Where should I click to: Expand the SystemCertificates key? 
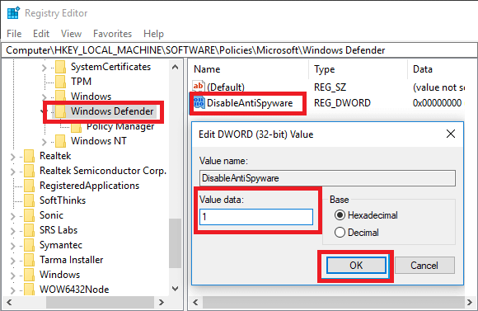pyautogui.click(x=45, y=68)
